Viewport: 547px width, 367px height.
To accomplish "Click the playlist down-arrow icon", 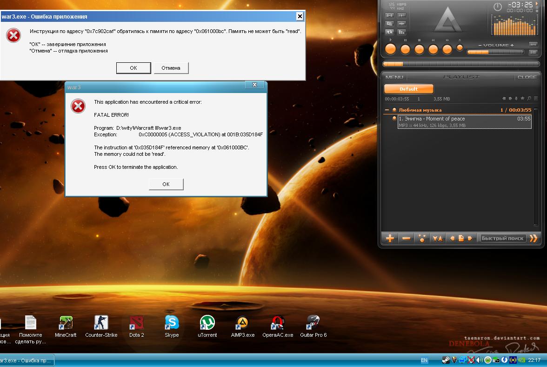I will pyautogui.click(x=516, y=99).
